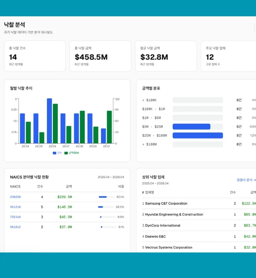Click the 상위 낙찰 업체 panel title
The width and height of the screenshot is (256, 278).
tap(153, 177)
